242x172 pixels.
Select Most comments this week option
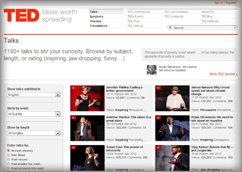click(9, 168)
